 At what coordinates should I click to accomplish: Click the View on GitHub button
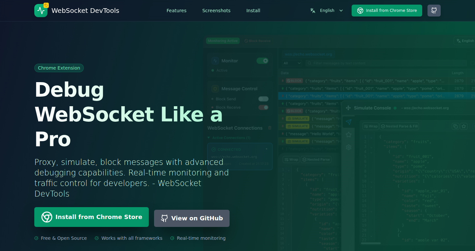(192, 218)
